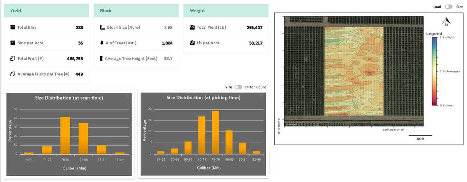
Task: Open picking time chart hamburger menu
Action: coord(261,96)
